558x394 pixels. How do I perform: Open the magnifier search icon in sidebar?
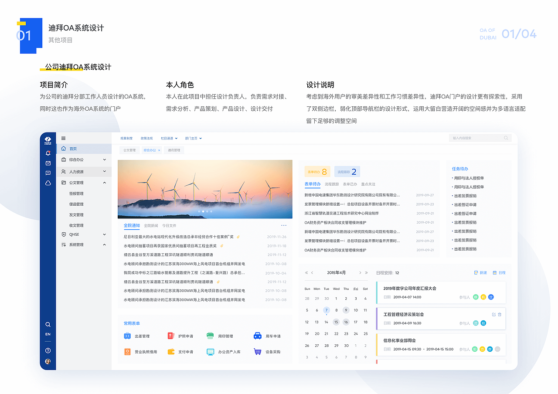tap(48, 324)
